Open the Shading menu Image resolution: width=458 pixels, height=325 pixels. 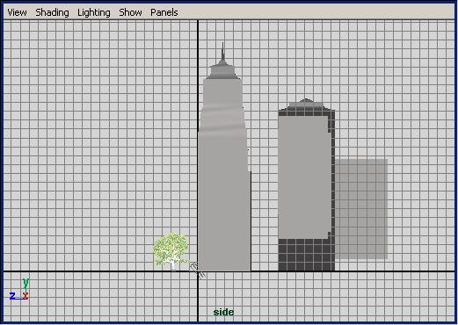(52, 12)
